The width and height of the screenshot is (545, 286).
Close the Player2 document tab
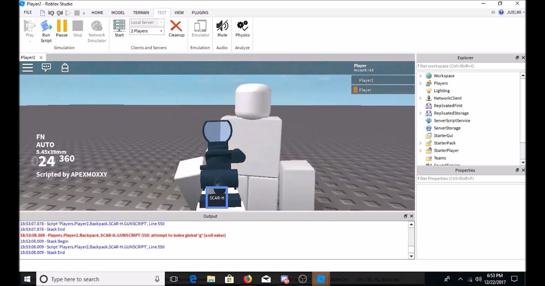(x=41, y=58)
